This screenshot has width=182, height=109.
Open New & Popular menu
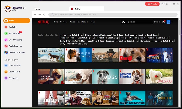(82, 22)
